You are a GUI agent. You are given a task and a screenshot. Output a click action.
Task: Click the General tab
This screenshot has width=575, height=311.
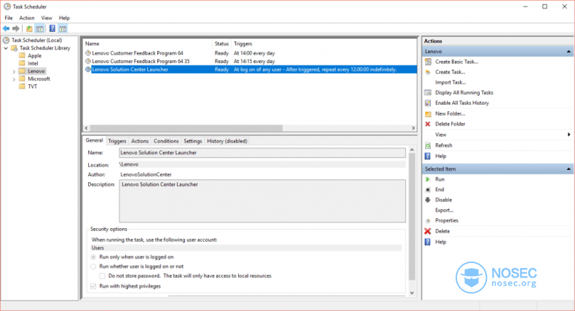94,140
